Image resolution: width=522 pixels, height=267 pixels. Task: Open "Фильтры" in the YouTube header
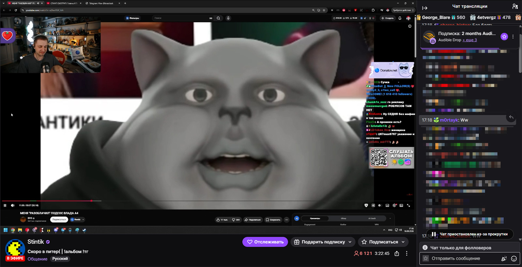(x=132, y=18)
